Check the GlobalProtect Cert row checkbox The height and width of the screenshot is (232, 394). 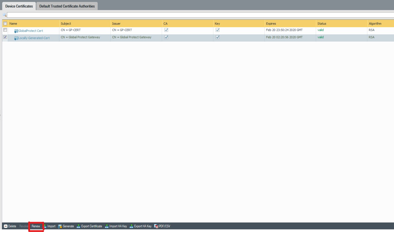[x=5, y=30]
